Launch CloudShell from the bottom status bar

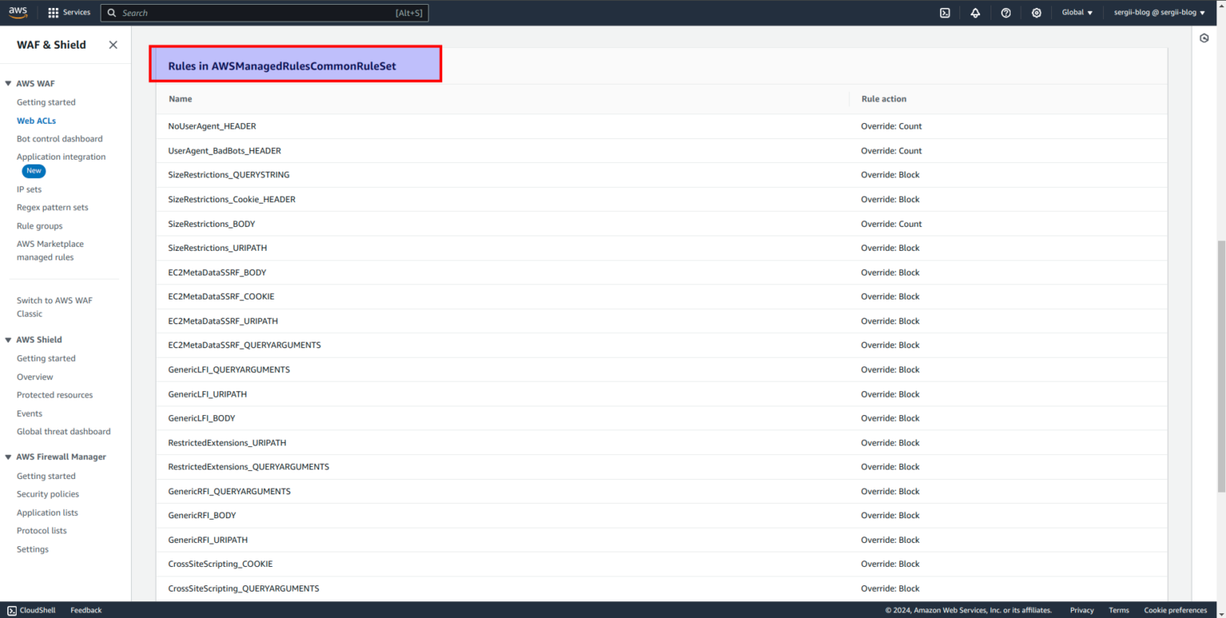31,609
